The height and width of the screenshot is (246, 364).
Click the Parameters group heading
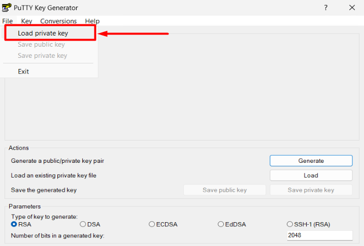(24, 206)
